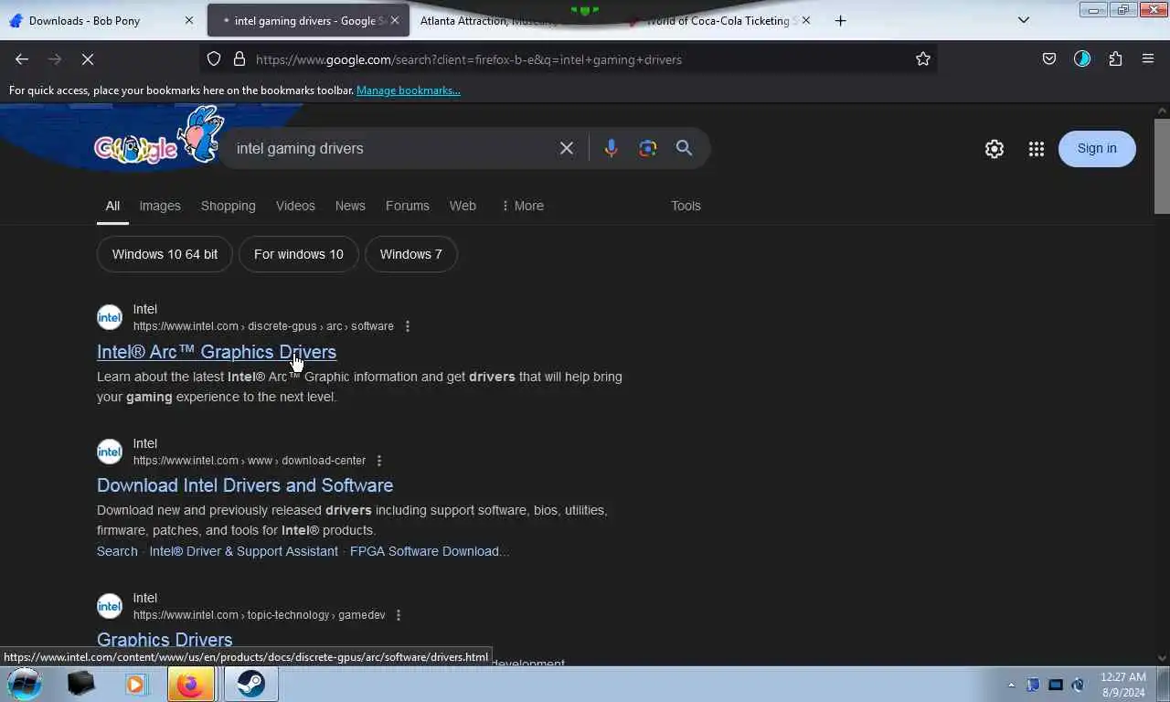Switch to World of Coca-Cola Ticketing tab

[x=718, y=20]
